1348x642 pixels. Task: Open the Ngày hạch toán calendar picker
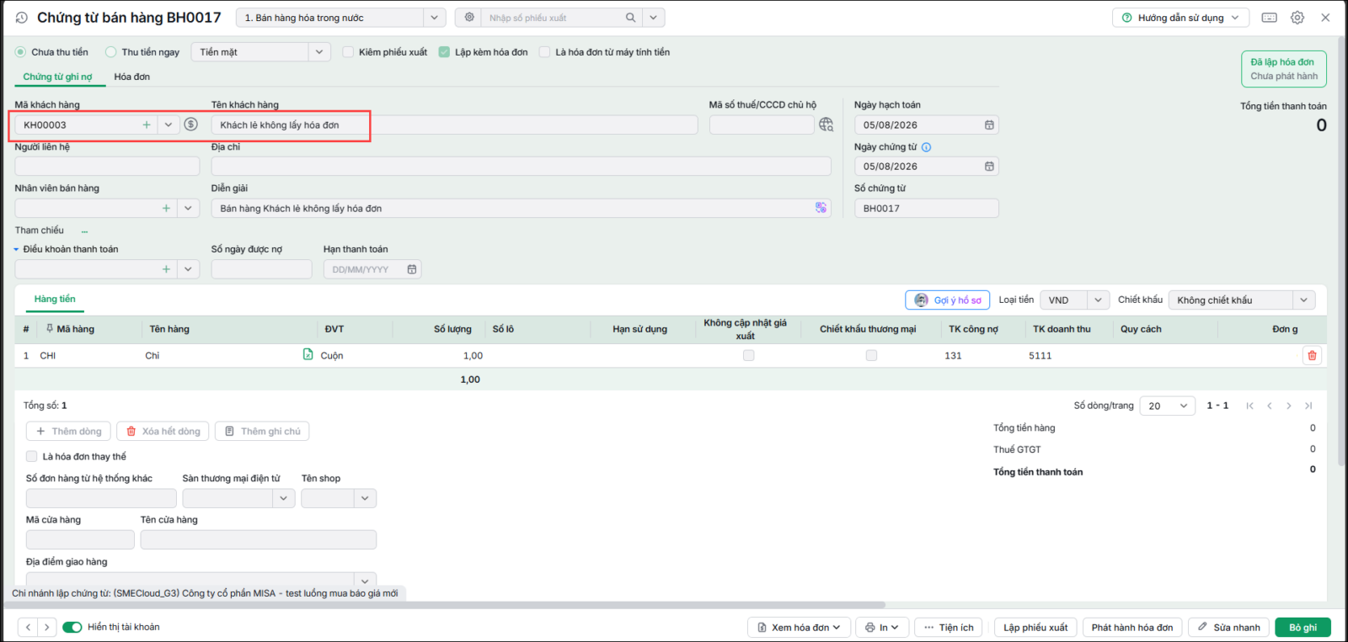tap(989, 125)
